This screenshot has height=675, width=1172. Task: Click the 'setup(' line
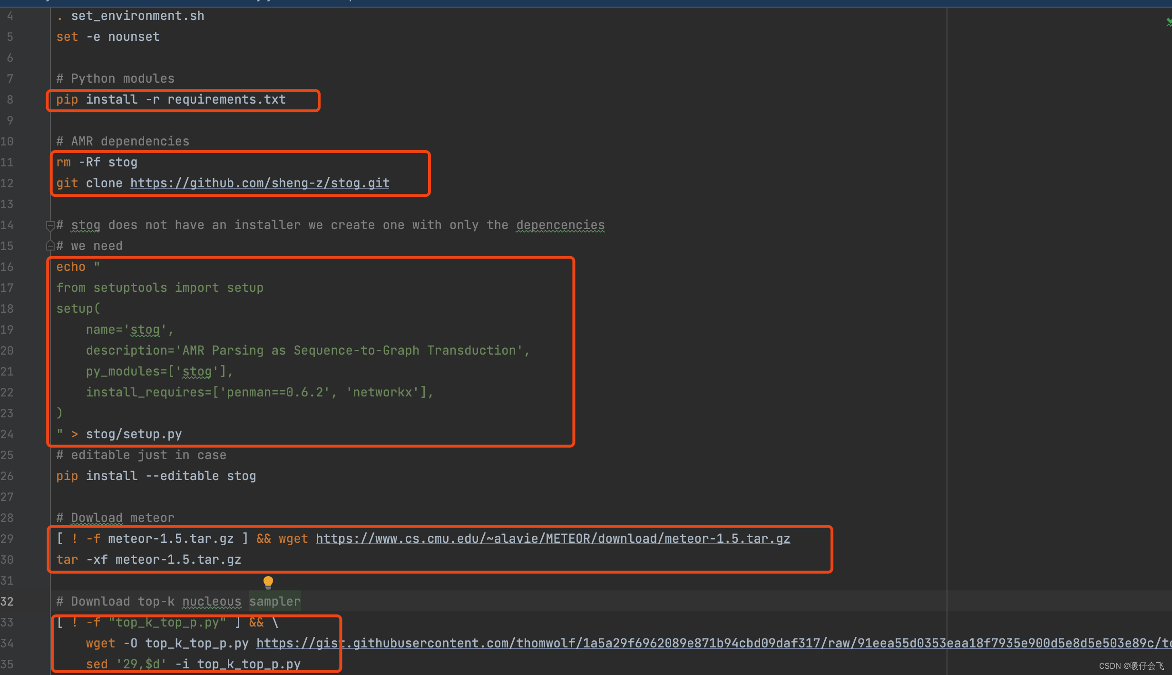[78, 309]
